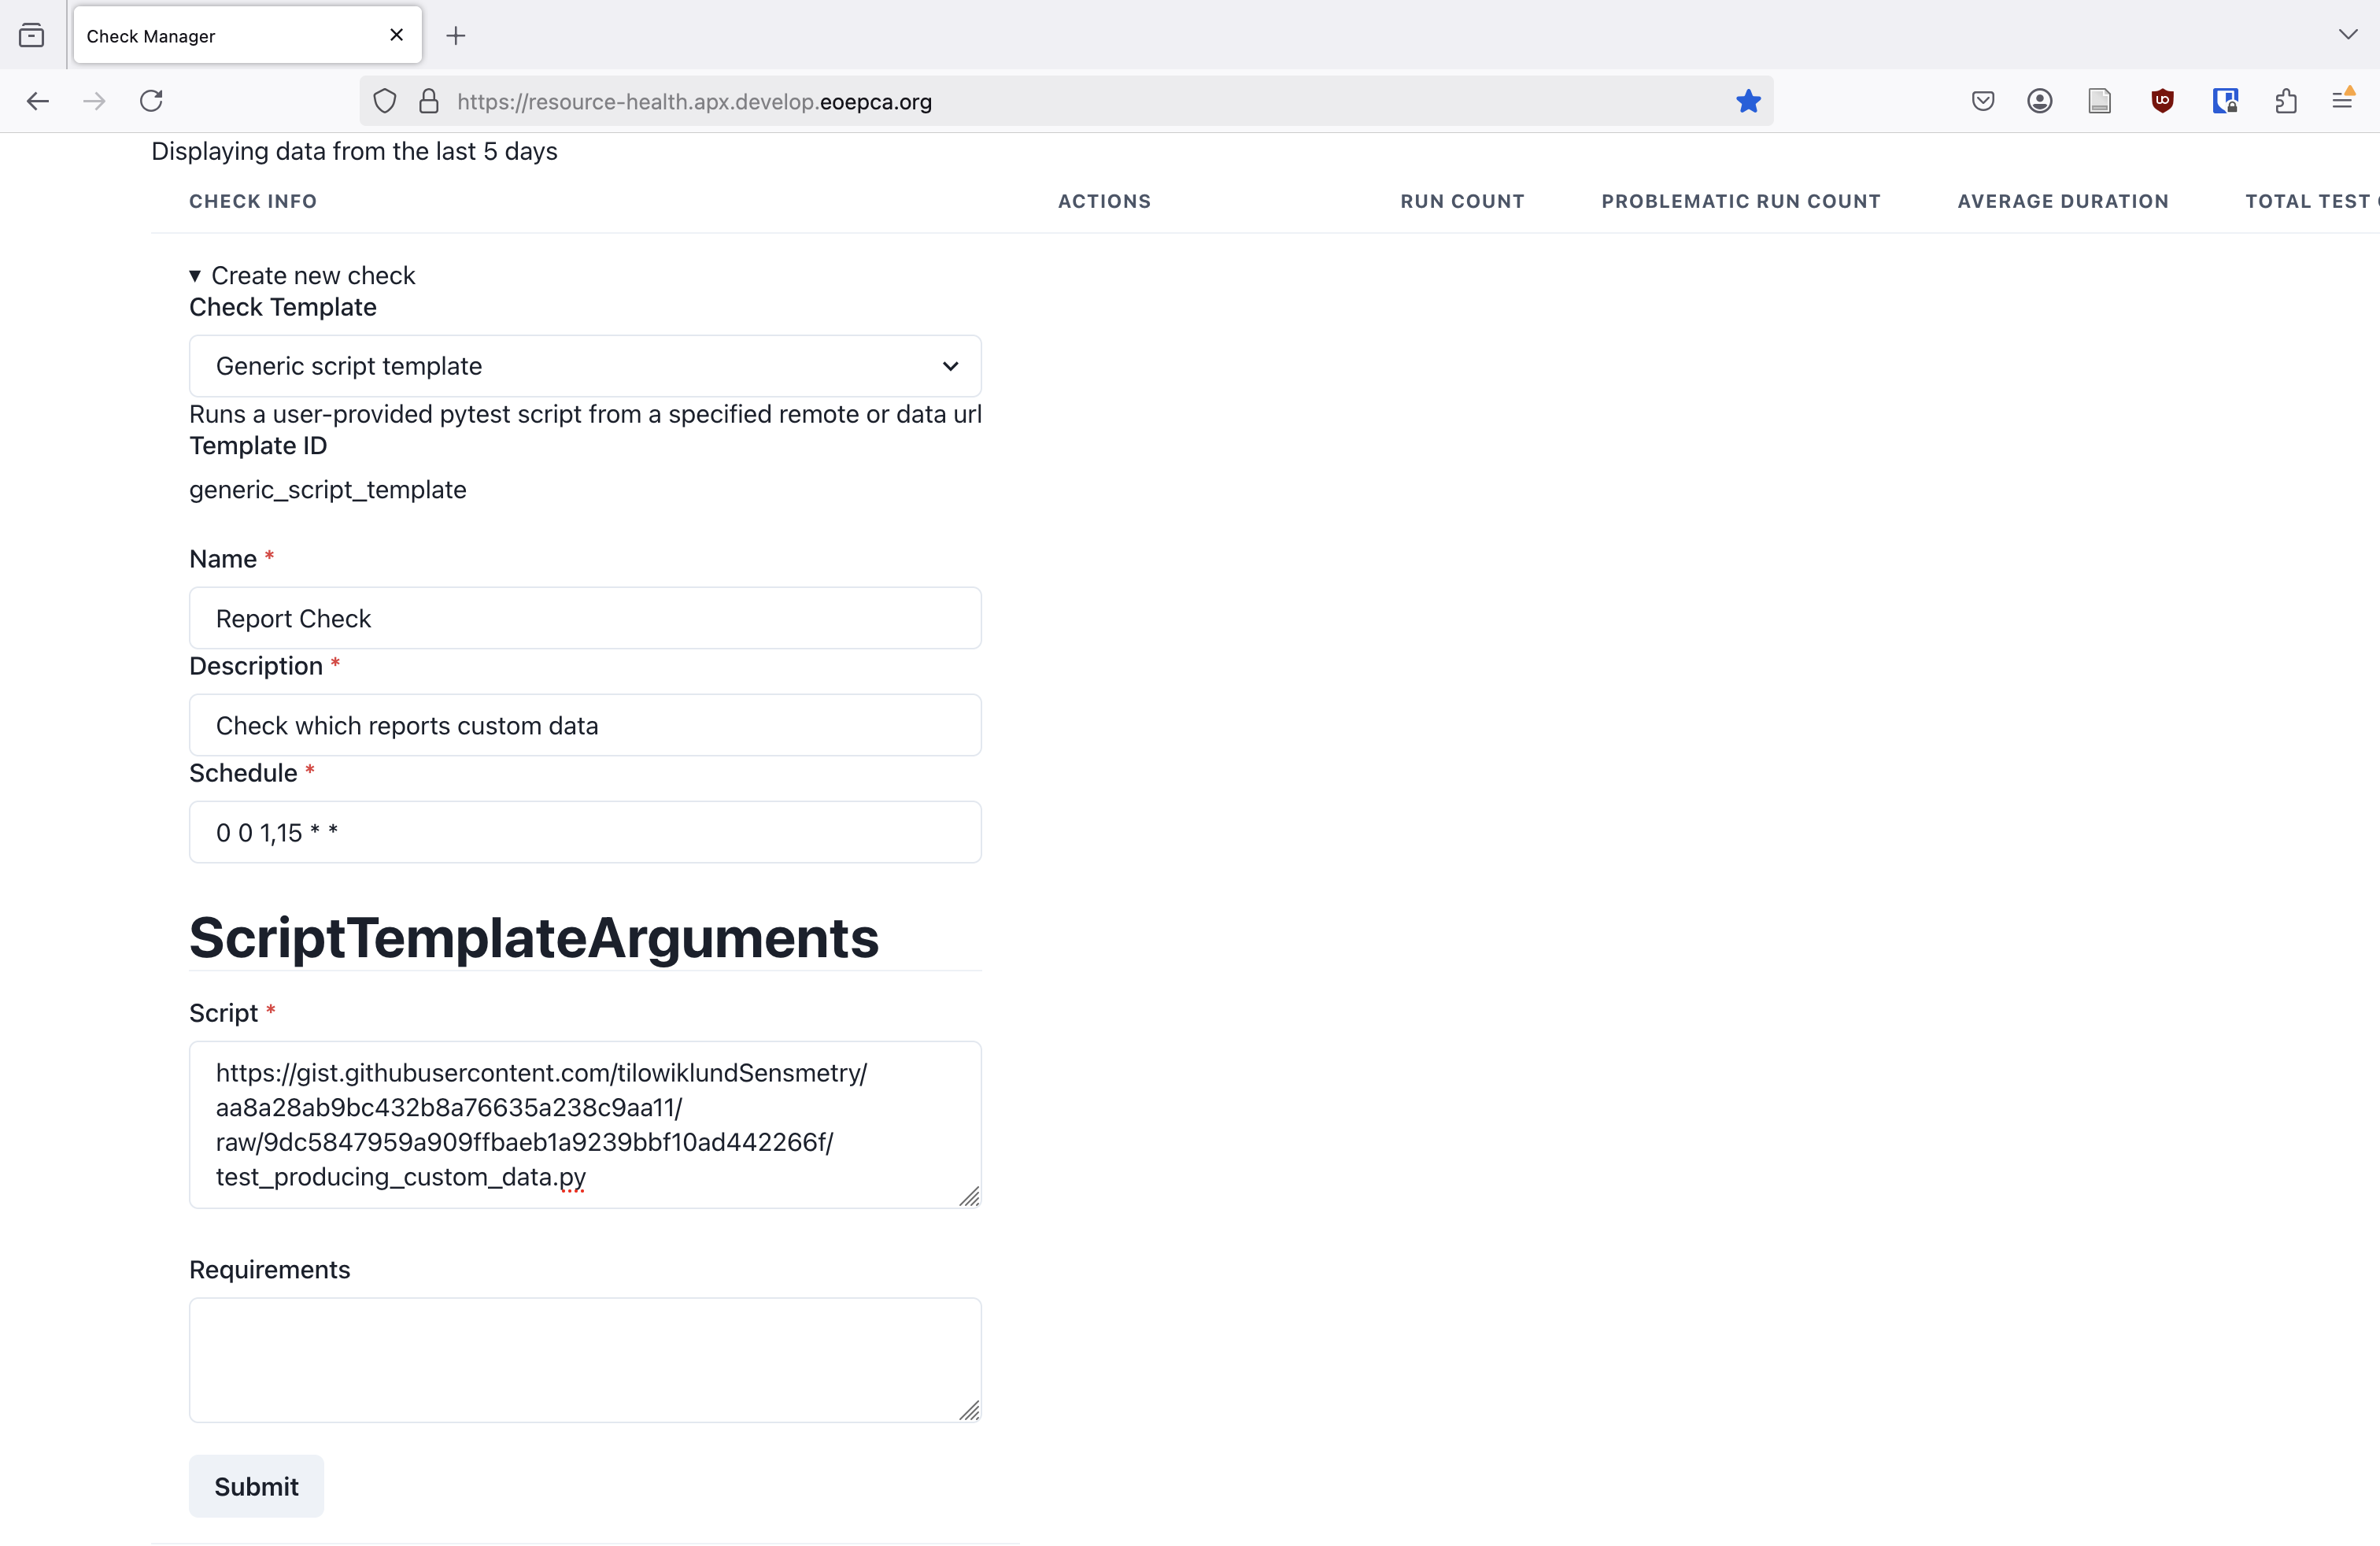Toggle the bookmark star in address bar
The width and height of the screenshot is (2380, 1546).
pyautogui.click(x=1748, y=101)
